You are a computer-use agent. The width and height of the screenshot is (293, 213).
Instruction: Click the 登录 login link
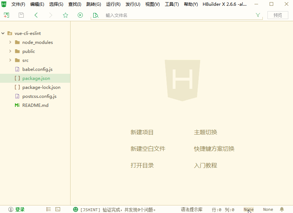coord(20,209)
